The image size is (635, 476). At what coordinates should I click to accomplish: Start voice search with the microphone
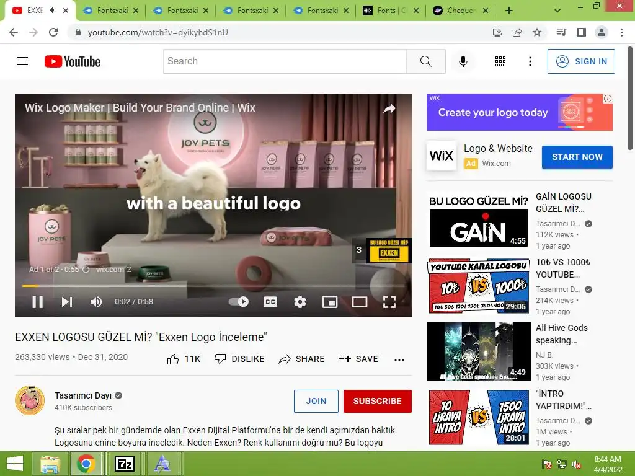tap(463, 61)
